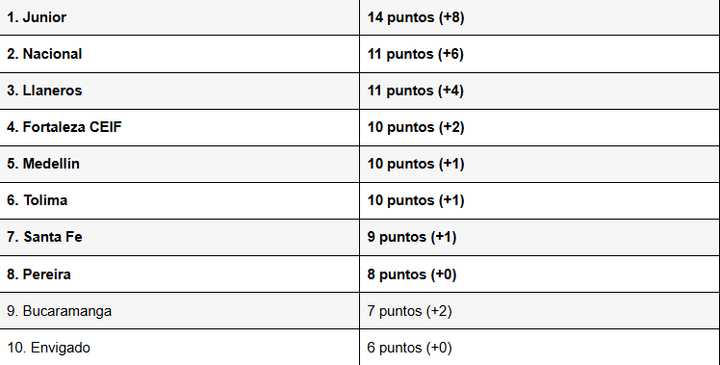Click the '9 puntos (+1)' cell
Viewport: 720px width, 365px height.
pos(540,237)
